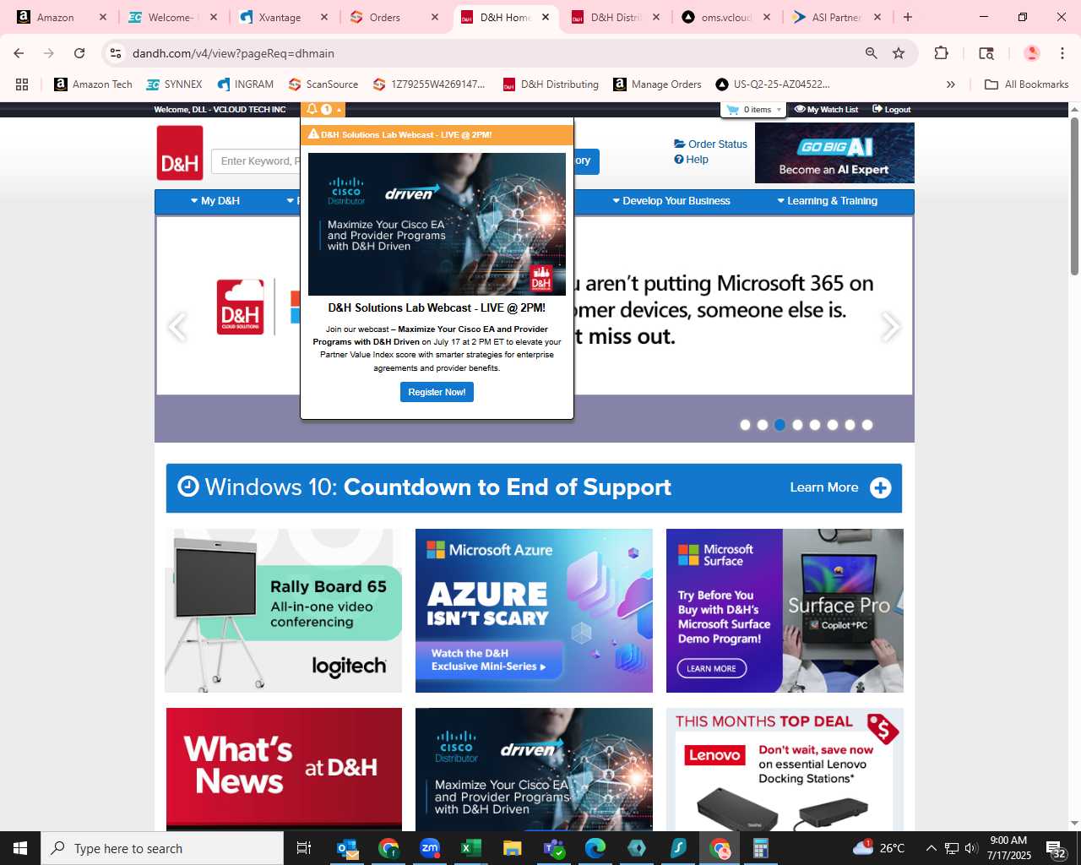
Task: Expand Develop Your Business menu
Action: pyautogui.click(x=671, y=201)
